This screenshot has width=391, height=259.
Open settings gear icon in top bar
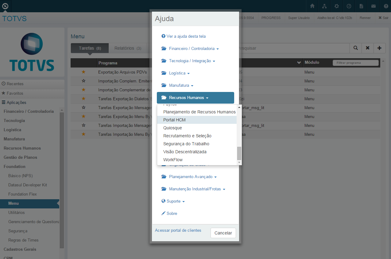point(337,6)
